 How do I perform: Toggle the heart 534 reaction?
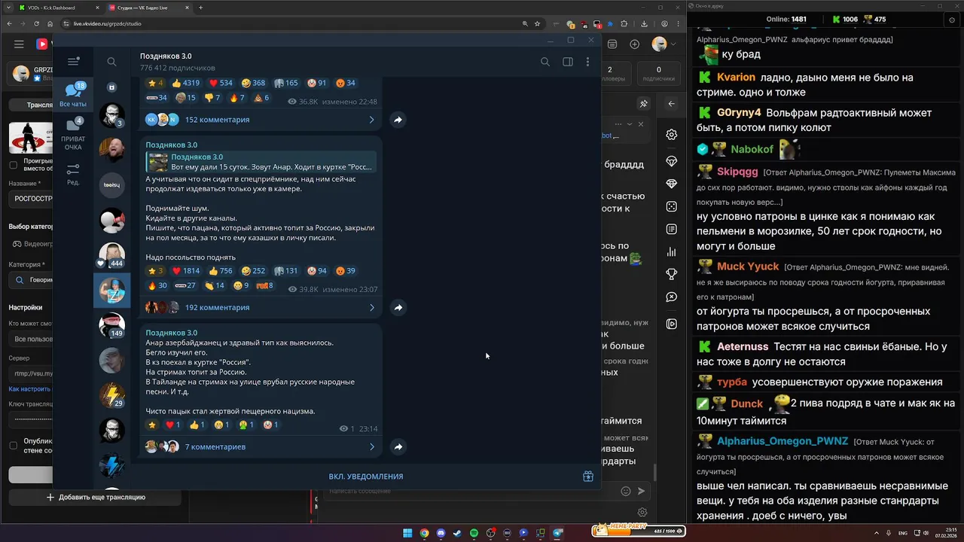click(x=221, y=83)
